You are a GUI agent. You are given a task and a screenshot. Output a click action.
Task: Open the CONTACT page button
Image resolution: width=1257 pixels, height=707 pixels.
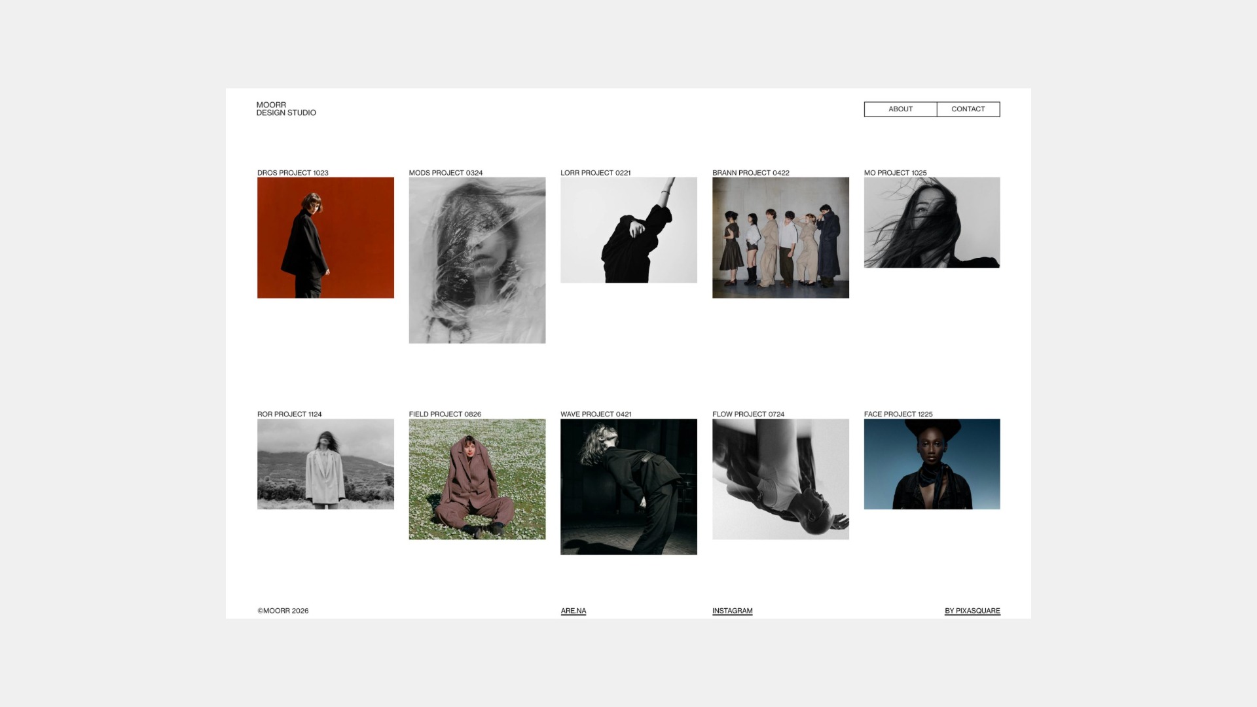968,109
